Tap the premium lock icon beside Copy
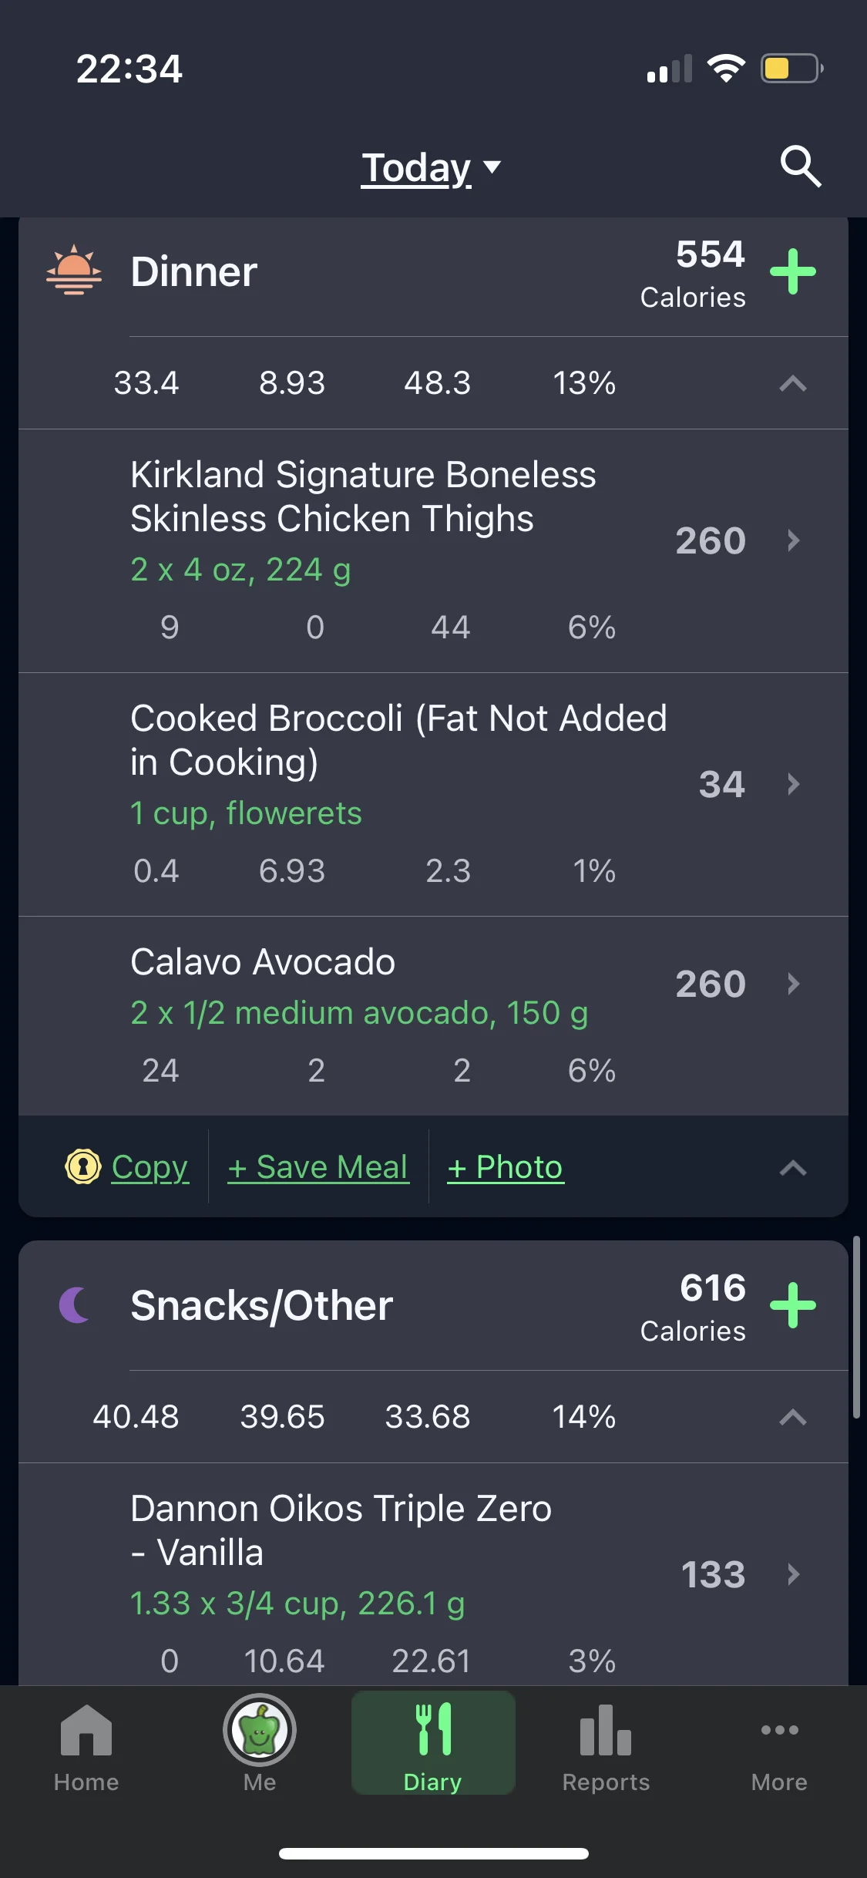 coord(83,1166)
